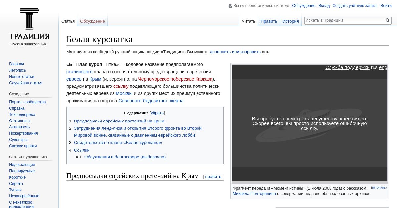Screen dimensions: 397x208
Task: Open Портал сообщества
Action: point(27,102)
